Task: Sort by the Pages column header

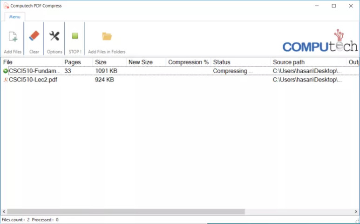Action: tap(77, 62)
